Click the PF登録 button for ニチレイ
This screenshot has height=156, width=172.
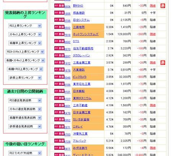point(59,127)
